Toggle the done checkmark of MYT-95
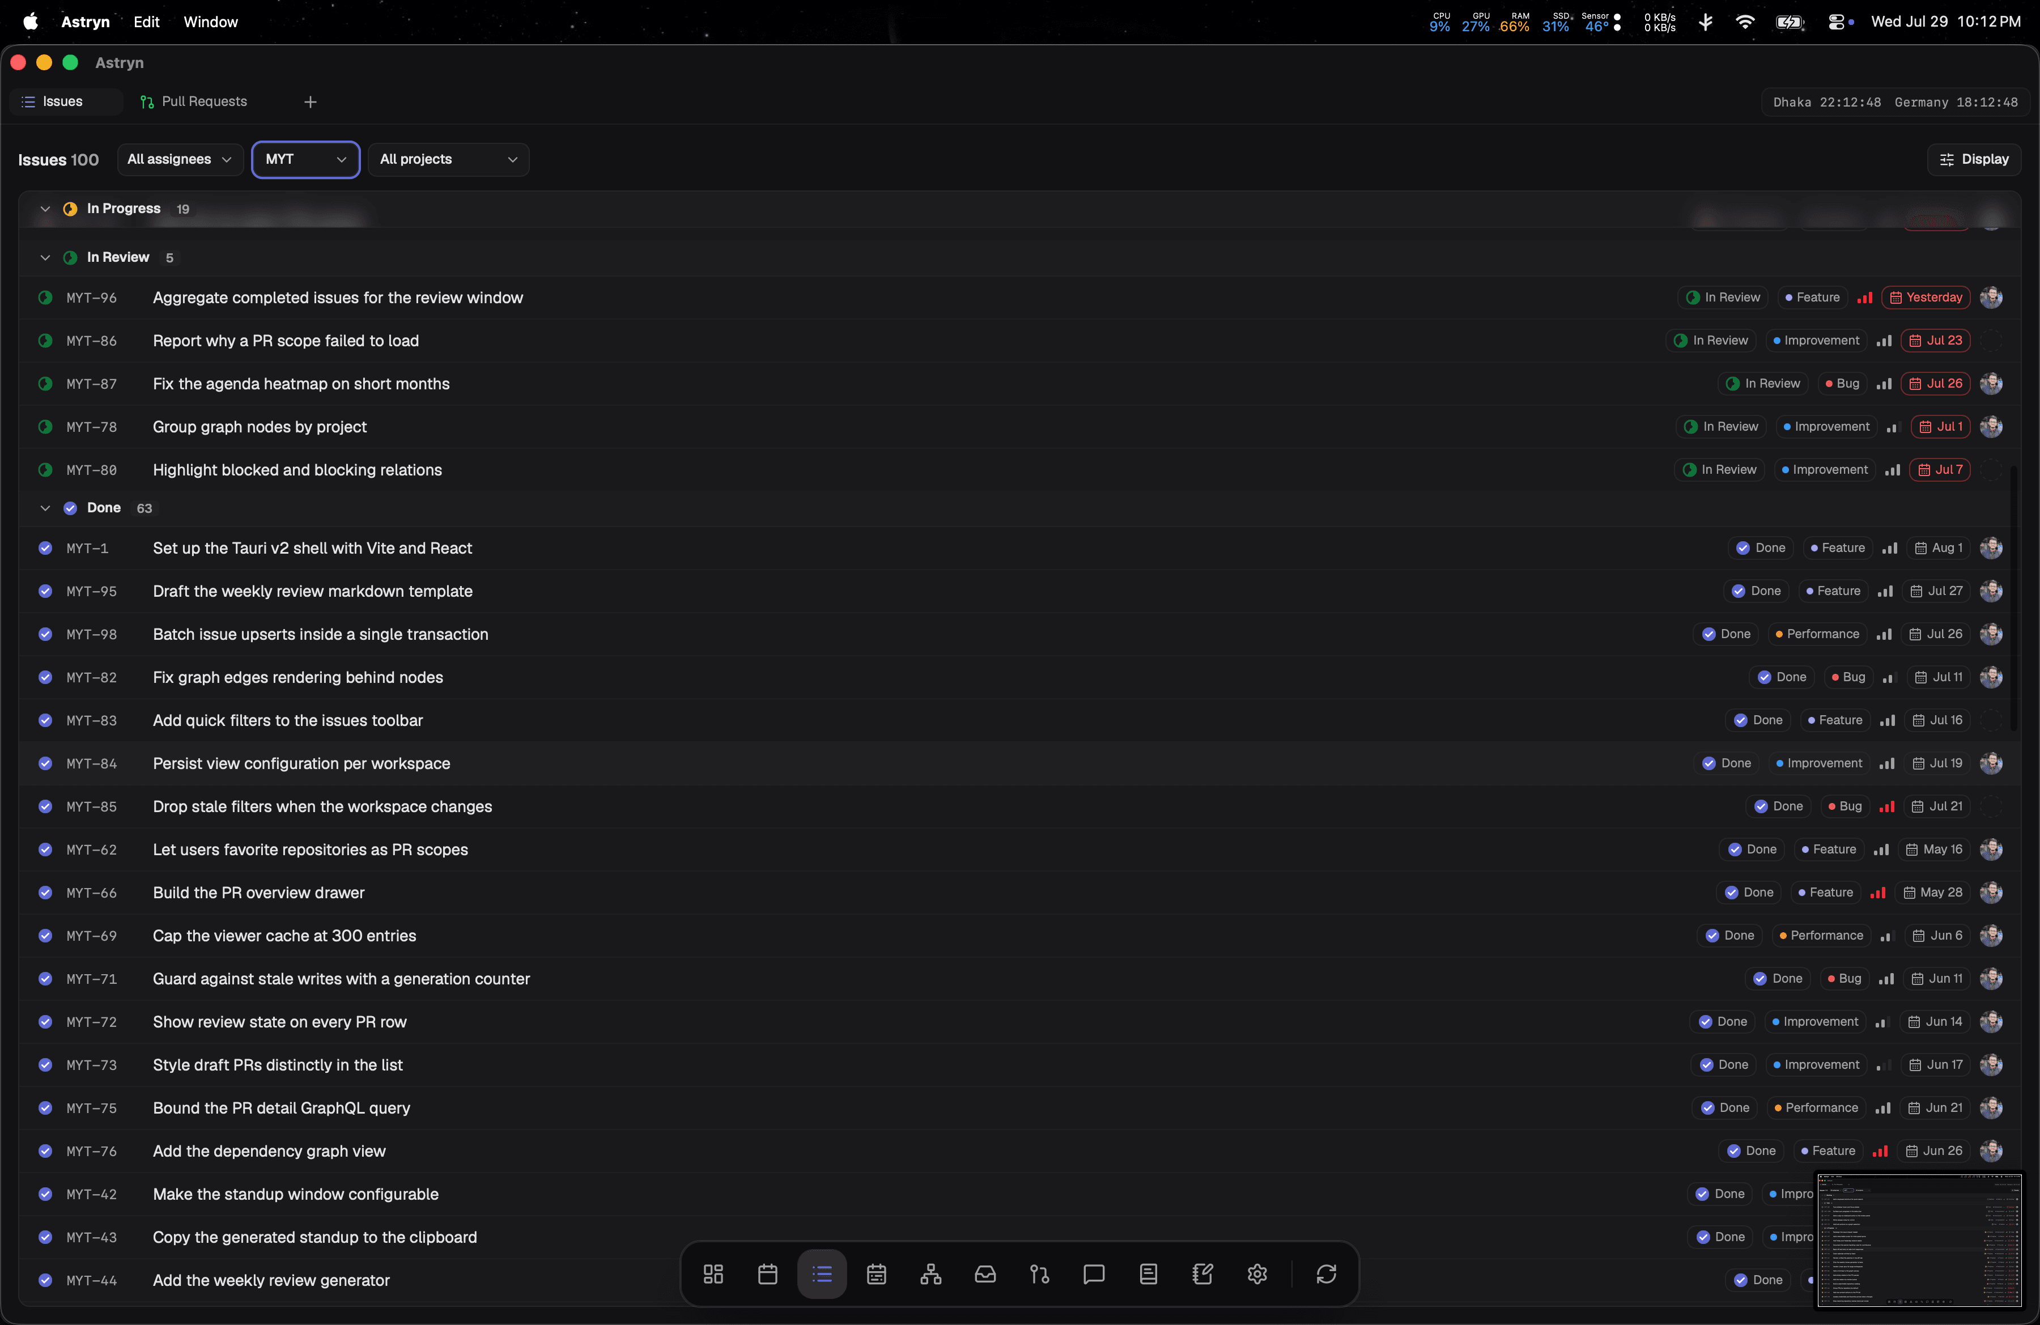 [x=45, y=591]
